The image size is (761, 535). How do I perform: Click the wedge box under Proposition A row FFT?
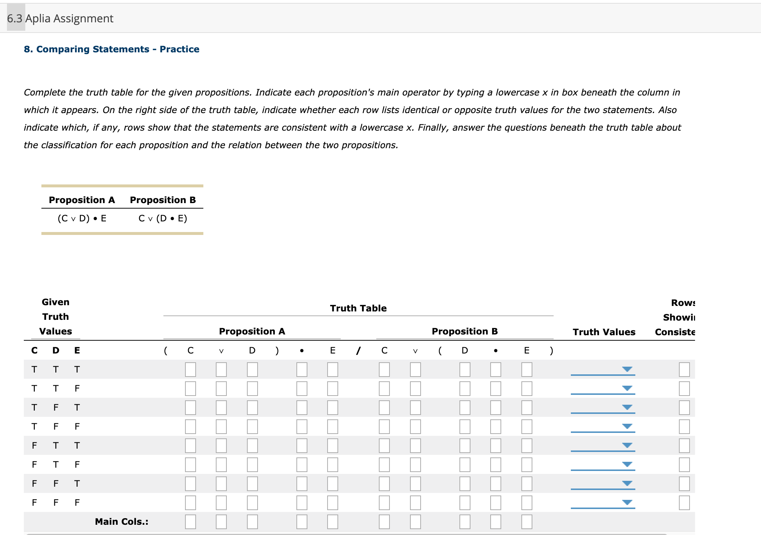(x=221, y=484)
